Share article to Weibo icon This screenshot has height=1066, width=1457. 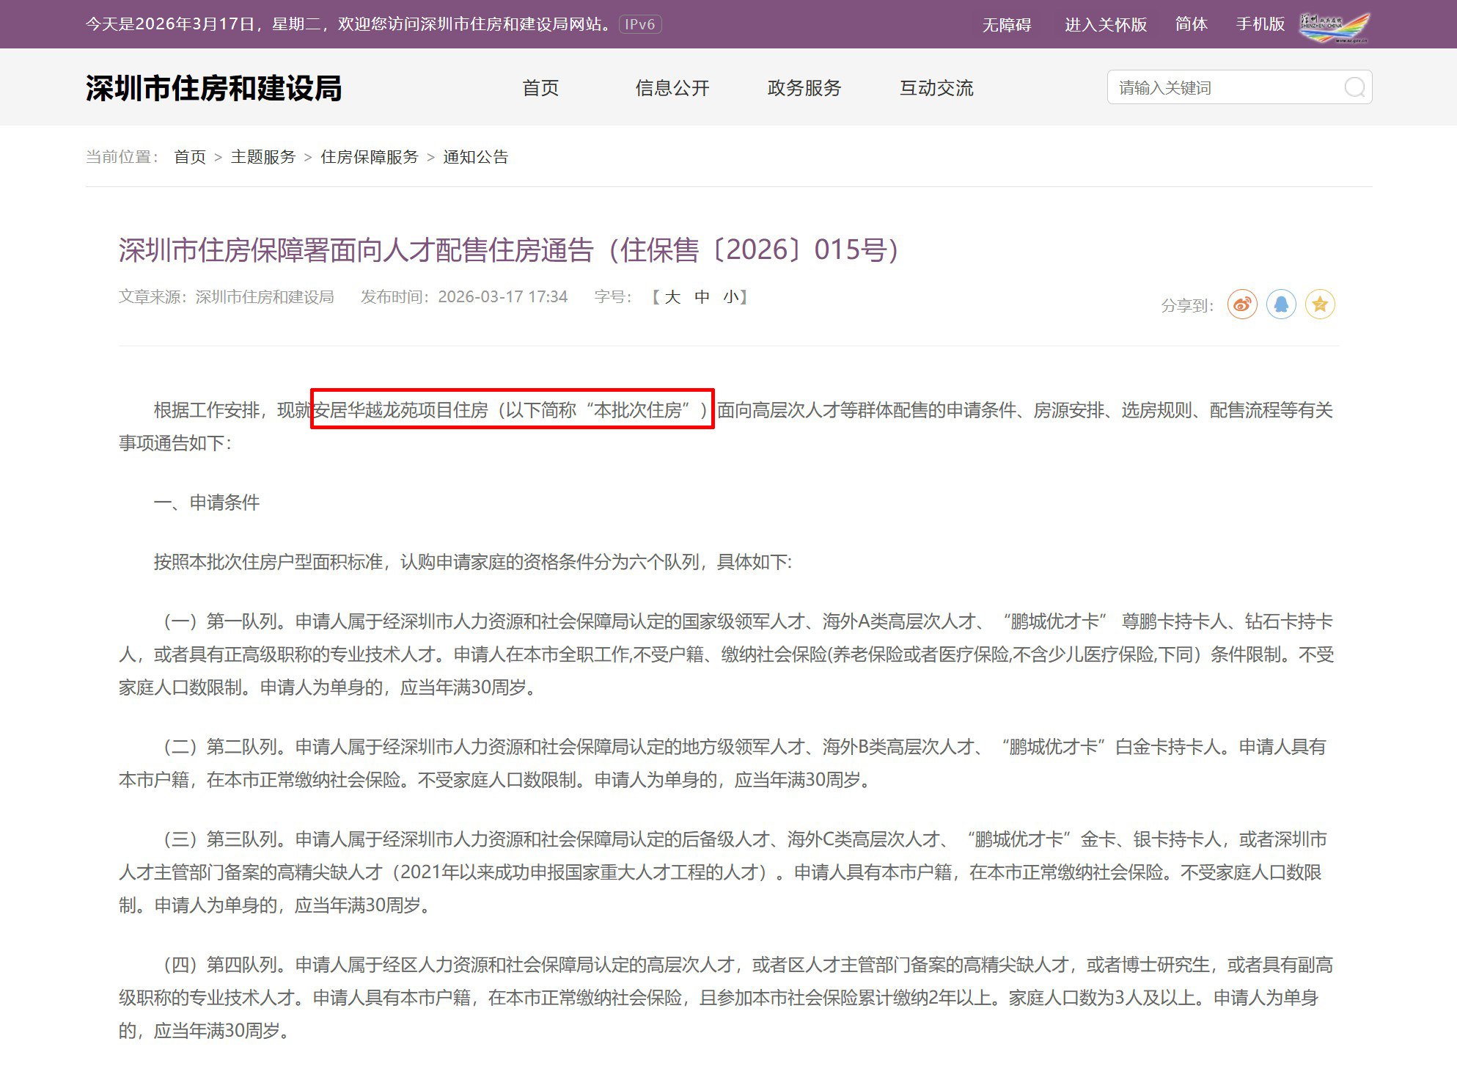click(1242, 304)
